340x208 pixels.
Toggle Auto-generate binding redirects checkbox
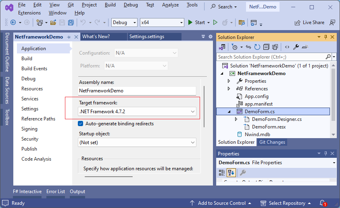[80, 124]
